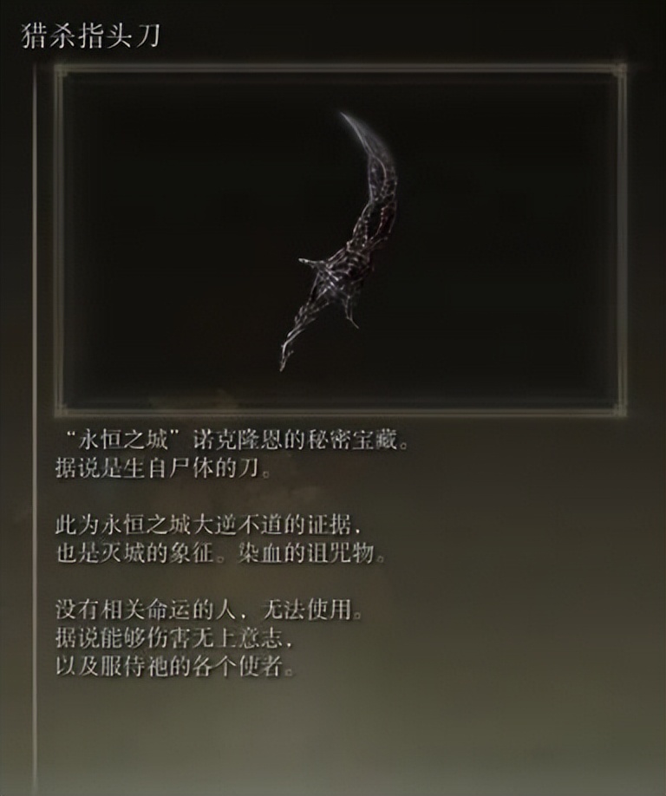Click the 诺克隆恩的秘密宝藏 phrase
This screenshot has width=666, height=796.
[296, 441]
